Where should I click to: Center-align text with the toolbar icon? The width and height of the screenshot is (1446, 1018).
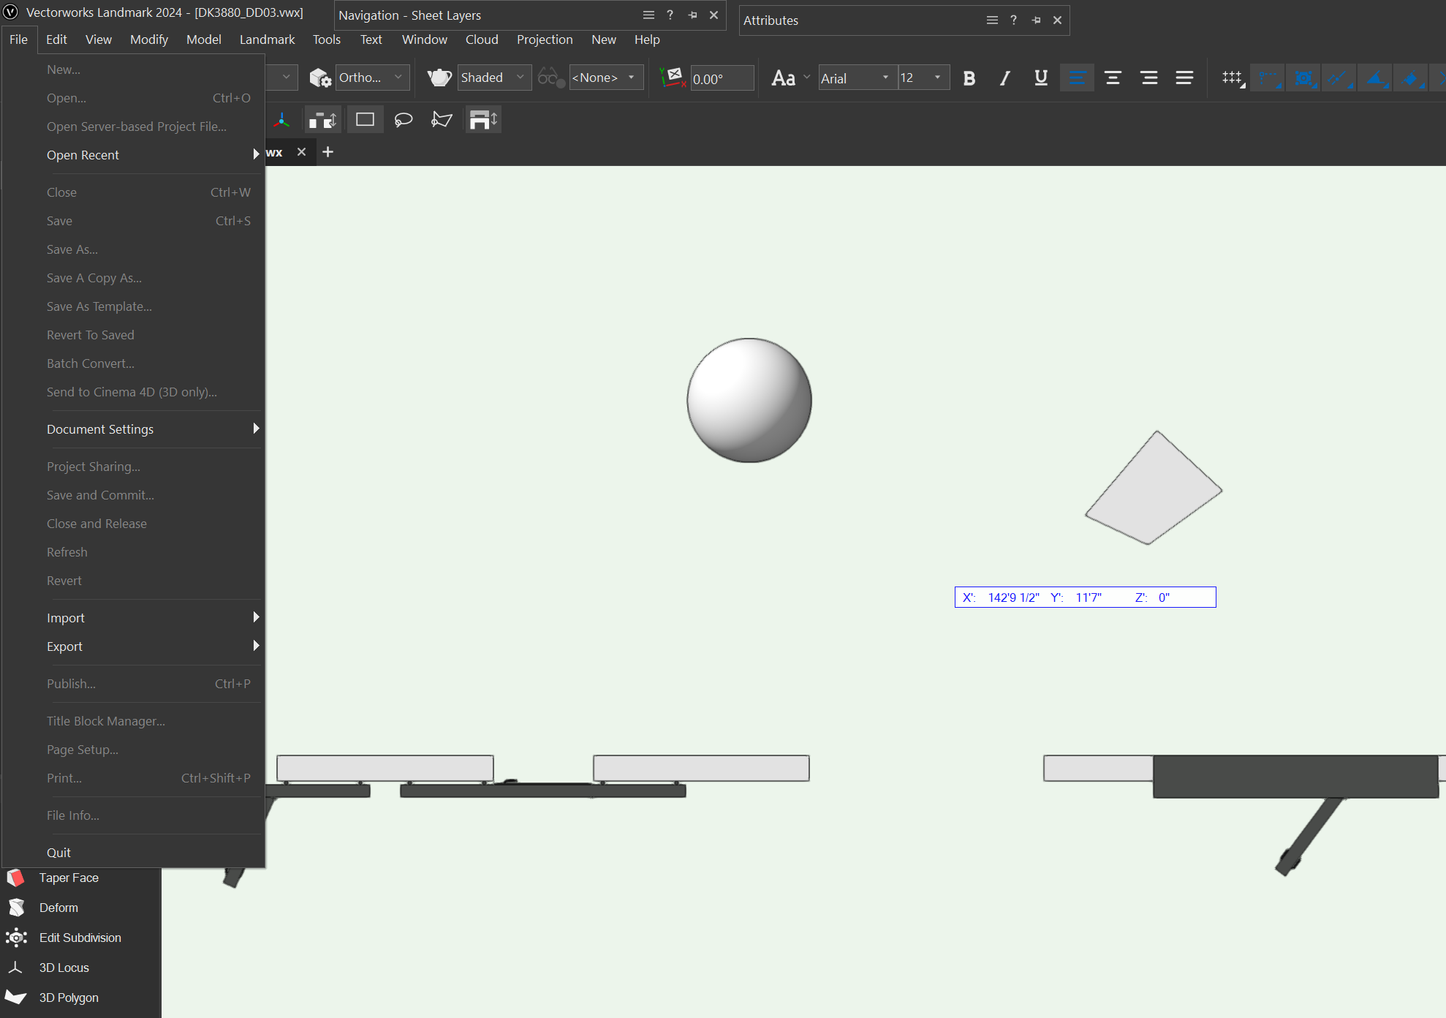[x=1113, y=78]
